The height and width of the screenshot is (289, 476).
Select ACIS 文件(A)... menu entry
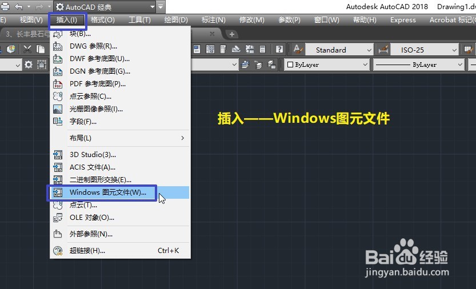[120, 167]
